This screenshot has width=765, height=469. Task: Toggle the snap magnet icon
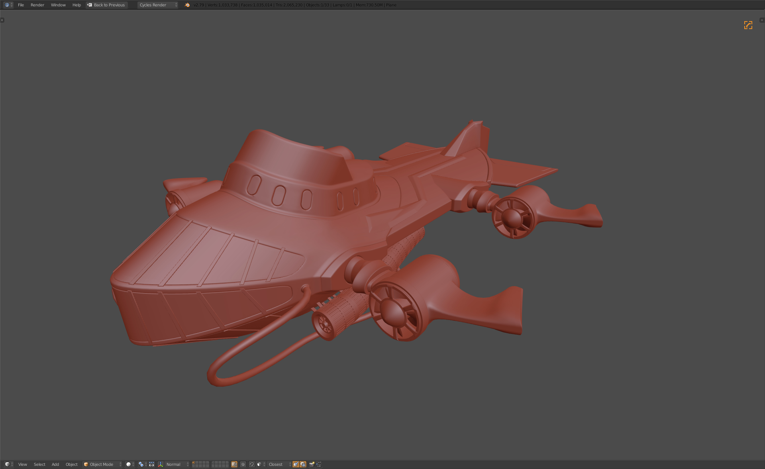tap(251, 464)
